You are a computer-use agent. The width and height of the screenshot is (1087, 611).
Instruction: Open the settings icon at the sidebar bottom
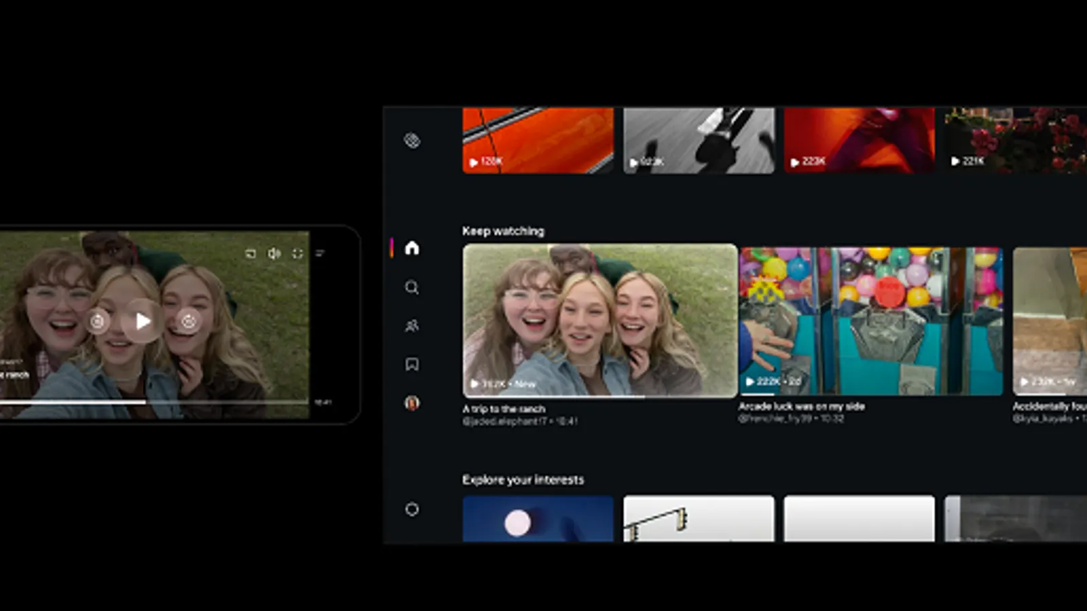tap(412, 509)
